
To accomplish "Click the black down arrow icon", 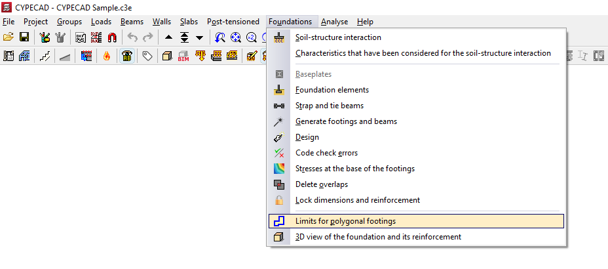I will tap(200, 37).
